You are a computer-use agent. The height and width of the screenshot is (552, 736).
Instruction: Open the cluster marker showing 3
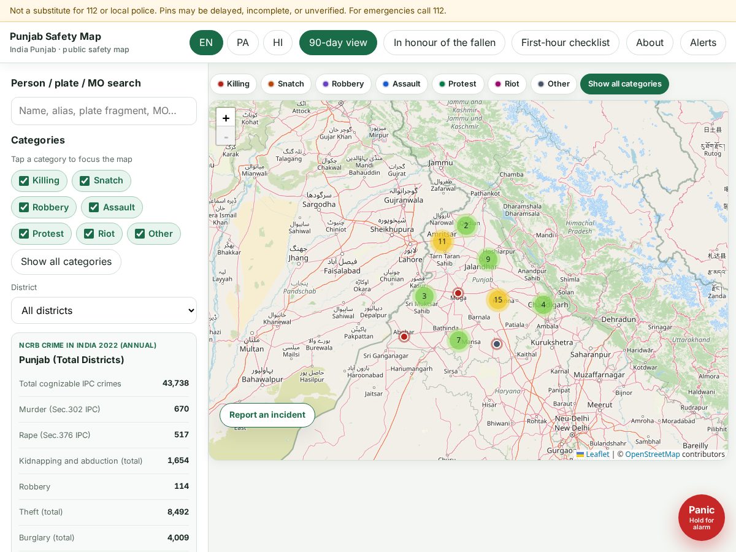pyautogui.click(x=424, y=296)
